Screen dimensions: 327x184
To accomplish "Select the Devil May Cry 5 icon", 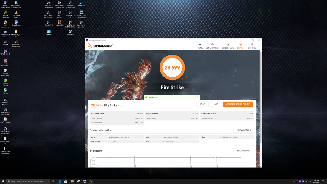I will point(70,14).
